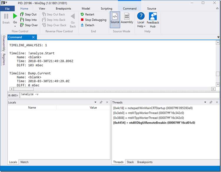Viewport: 221px width, 172px height.
Task: Click the command input field
Action: click(120, 95)
